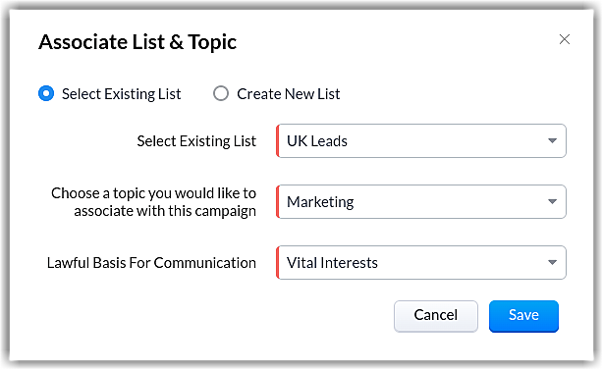This screenshot has width=603, height=370.
Task: Click the 'Choose a topic' field label
Action: pyautogui.click(x=153, y=202)
